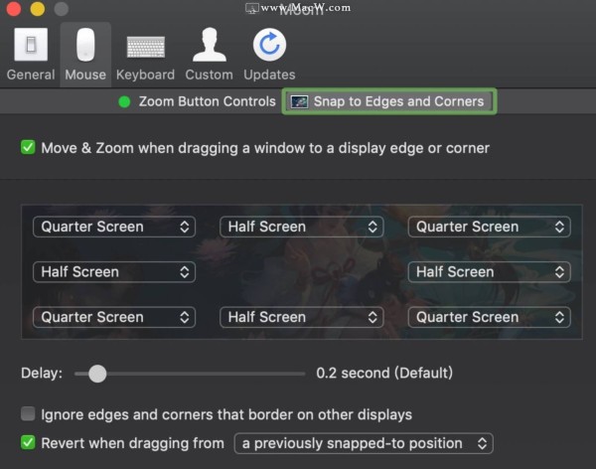
Task: Open the top-center Half Screen dropdown
Action: (x=301, y=227)
